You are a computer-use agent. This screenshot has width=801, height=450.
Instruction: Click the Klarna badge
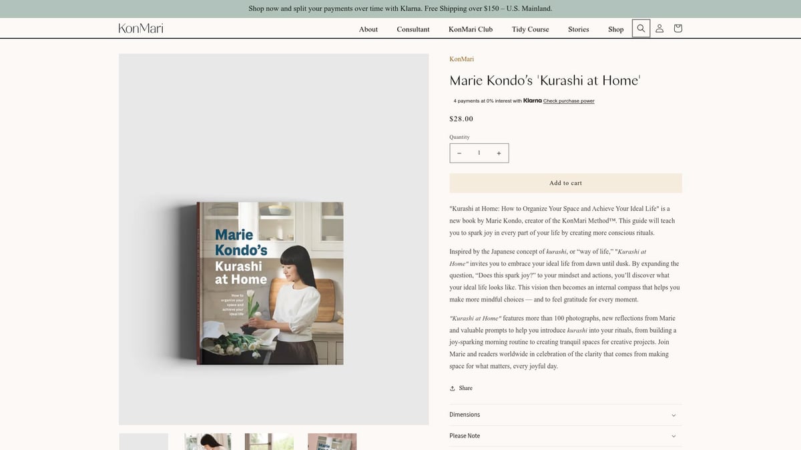pyautogui.click(x=532, y=101)
